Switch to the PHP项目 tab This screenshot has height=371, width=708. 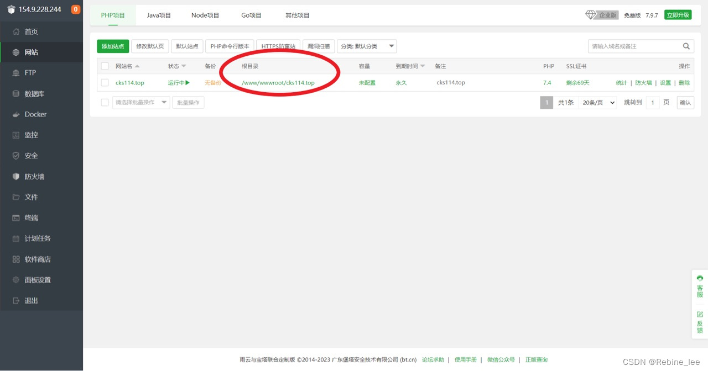coord(113,15)
